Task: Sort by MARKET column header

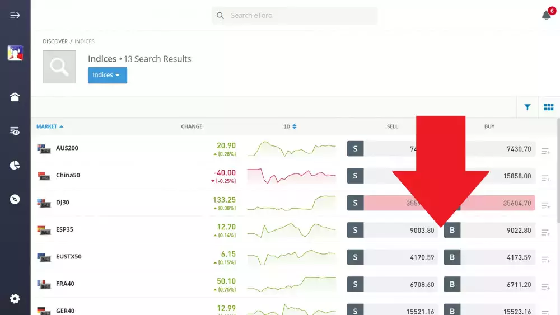Action: coord(50,126)
